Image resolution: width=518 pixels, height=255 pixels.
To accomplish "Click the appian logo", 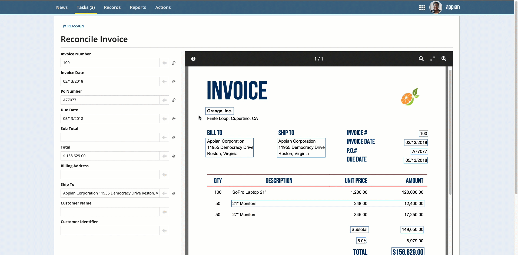I will [x=453, y=7].
